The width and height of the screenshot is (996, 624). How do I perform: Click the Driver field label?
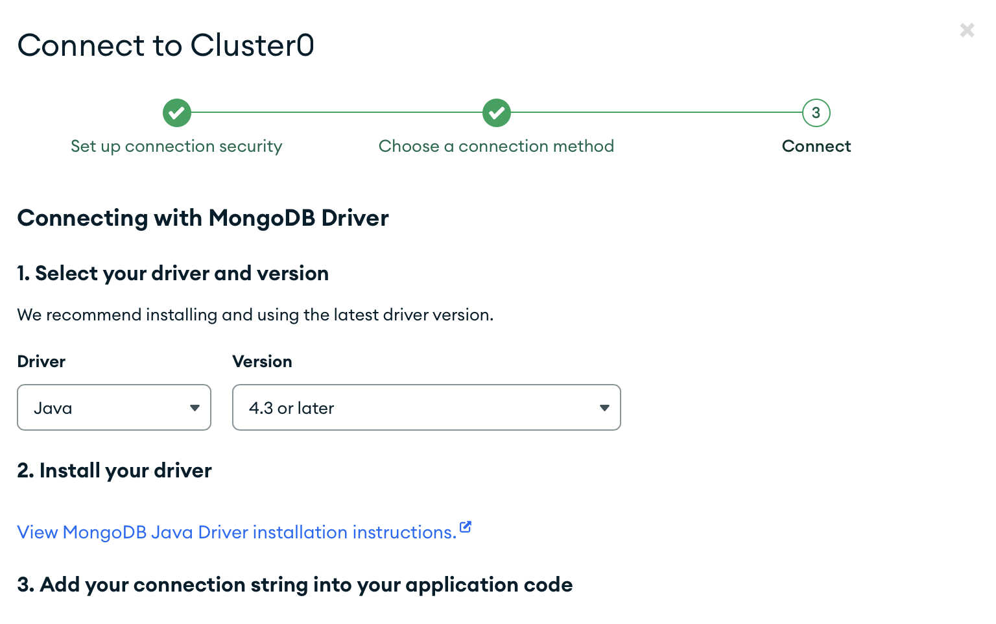pyautogui.click(x=41, y=362)
